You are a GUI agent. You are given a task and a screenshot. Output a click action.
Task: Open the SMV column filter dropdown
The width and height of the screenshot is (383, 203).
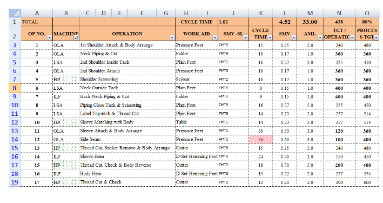(294, 38)
